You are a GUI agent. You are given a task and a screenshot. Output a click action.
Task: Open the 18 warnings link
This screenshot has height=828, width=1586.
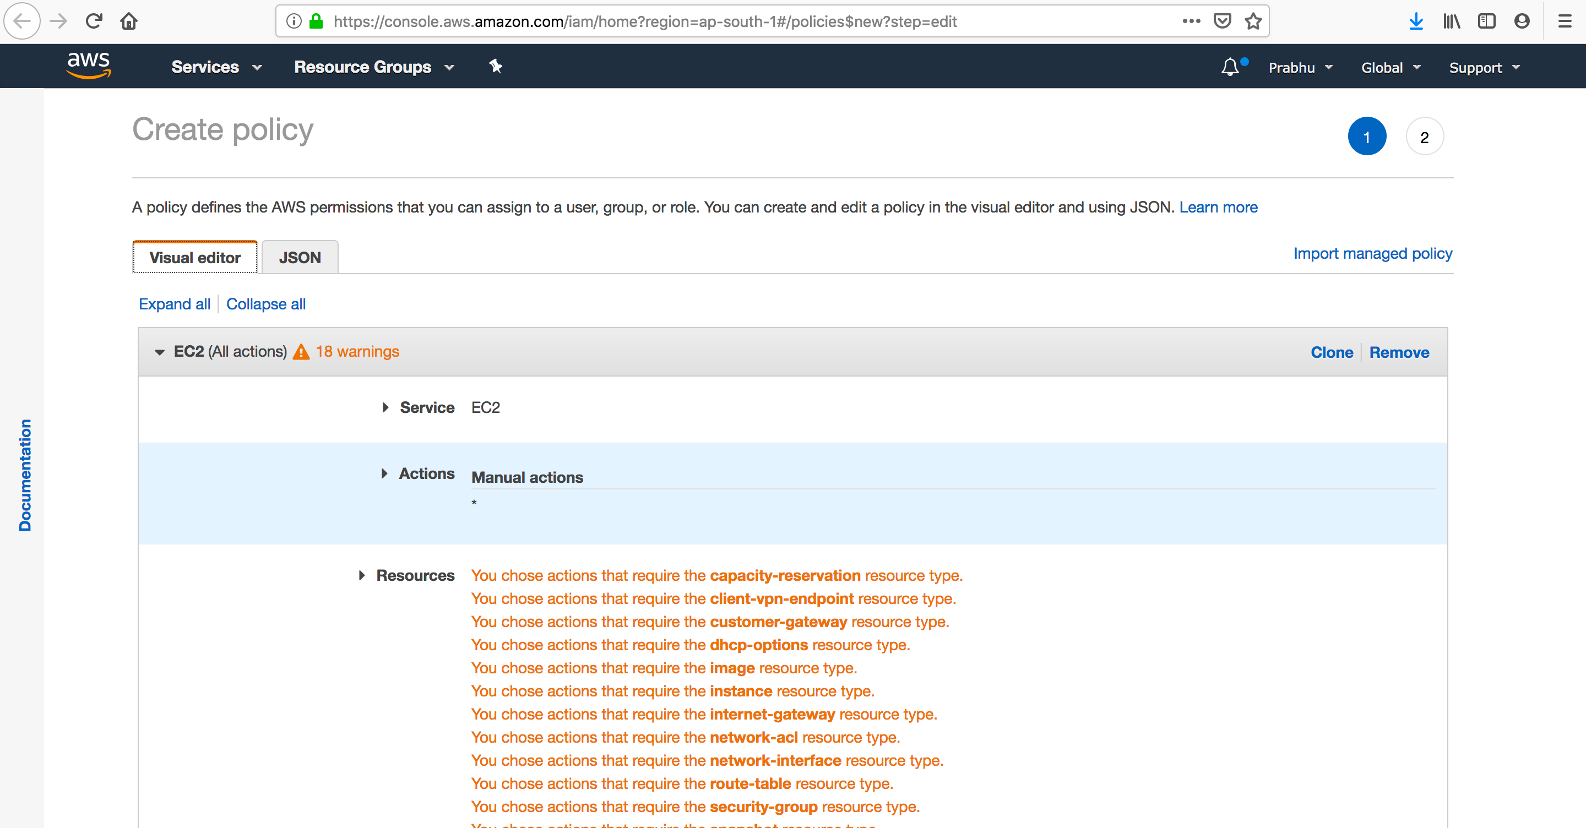click(357, 352)
